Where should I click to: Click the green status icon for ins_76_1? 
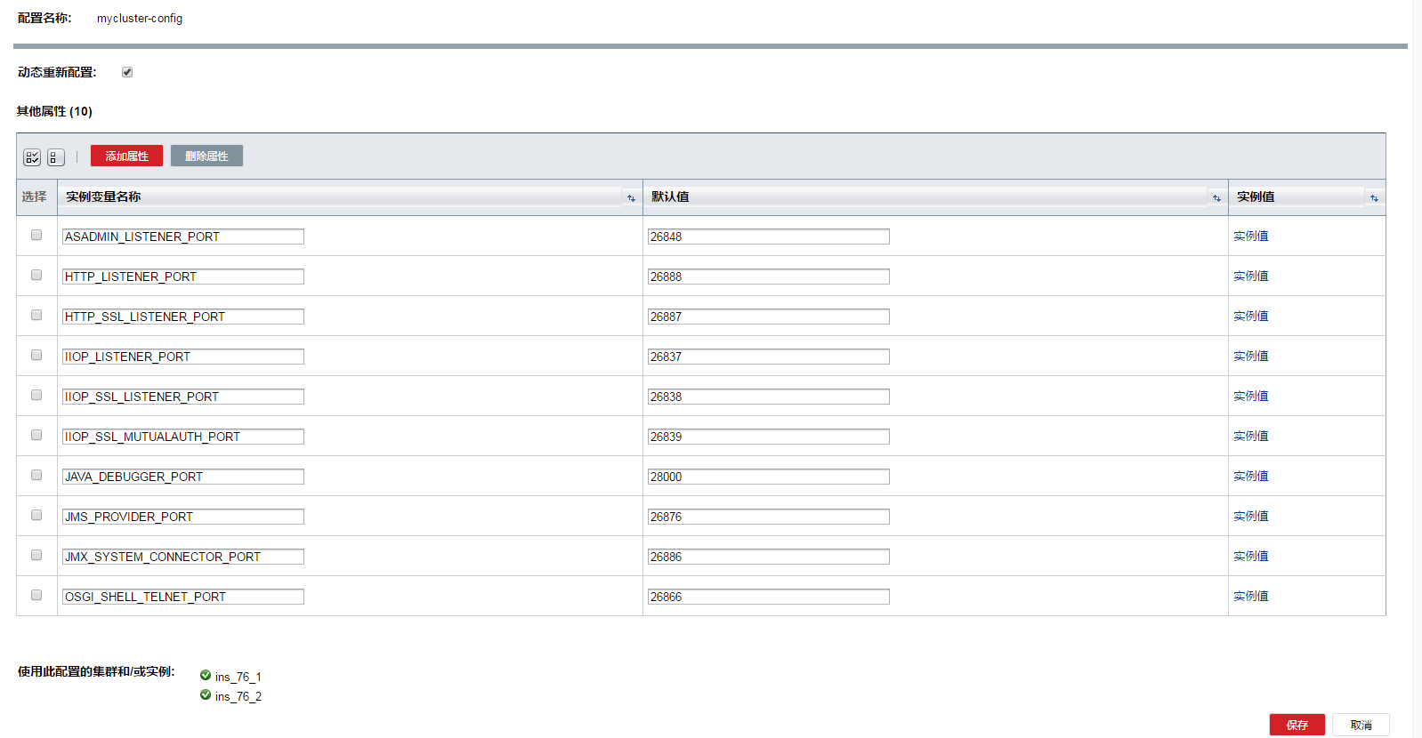[206, 676]
